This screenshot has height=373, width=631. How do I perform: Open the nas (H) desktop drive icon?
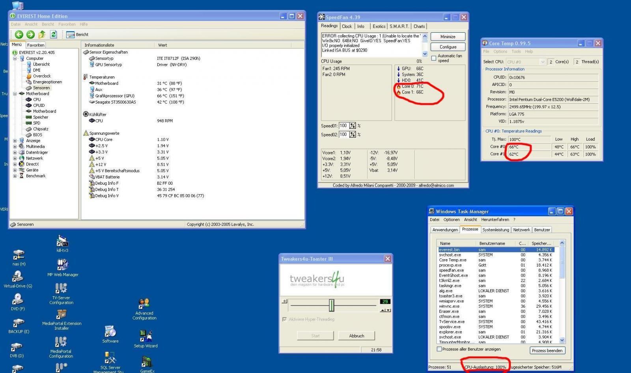pyautogui.click(x=18, y=258)
